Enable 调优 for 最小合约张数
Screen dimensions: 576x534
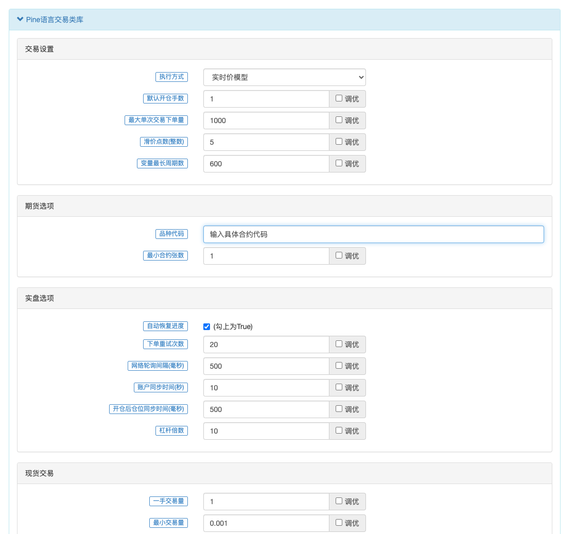[x=339, y=255]
